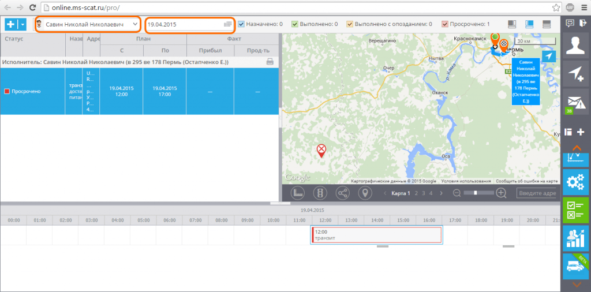Open the green checklist tasks icon

tap(575, 210)
